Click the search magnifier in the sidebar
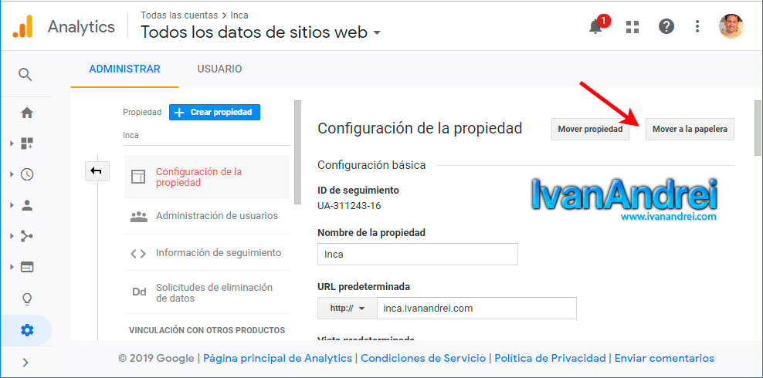This screenshot has height=378, width=763. pyautogui.click(x=25, y=75)
